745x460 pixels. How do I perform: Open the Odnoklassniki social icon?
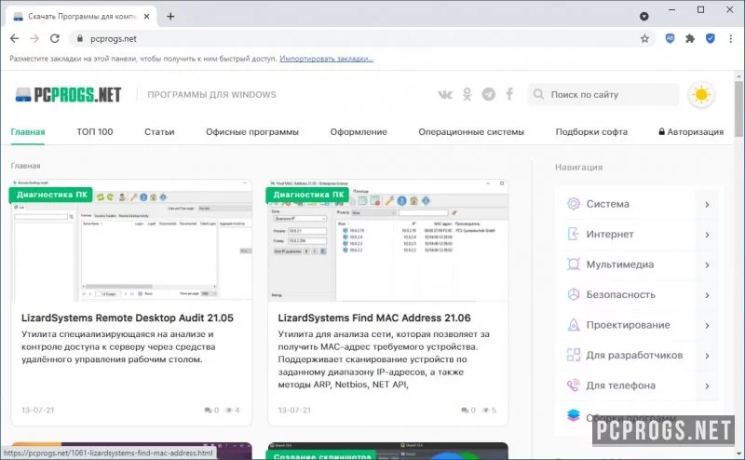pyautogui.click(x=467, y=94)
